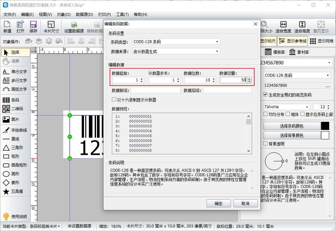Select the 三角形 triangle tool
The height and width of the screenshot is (231, 336).
(16, 148)
